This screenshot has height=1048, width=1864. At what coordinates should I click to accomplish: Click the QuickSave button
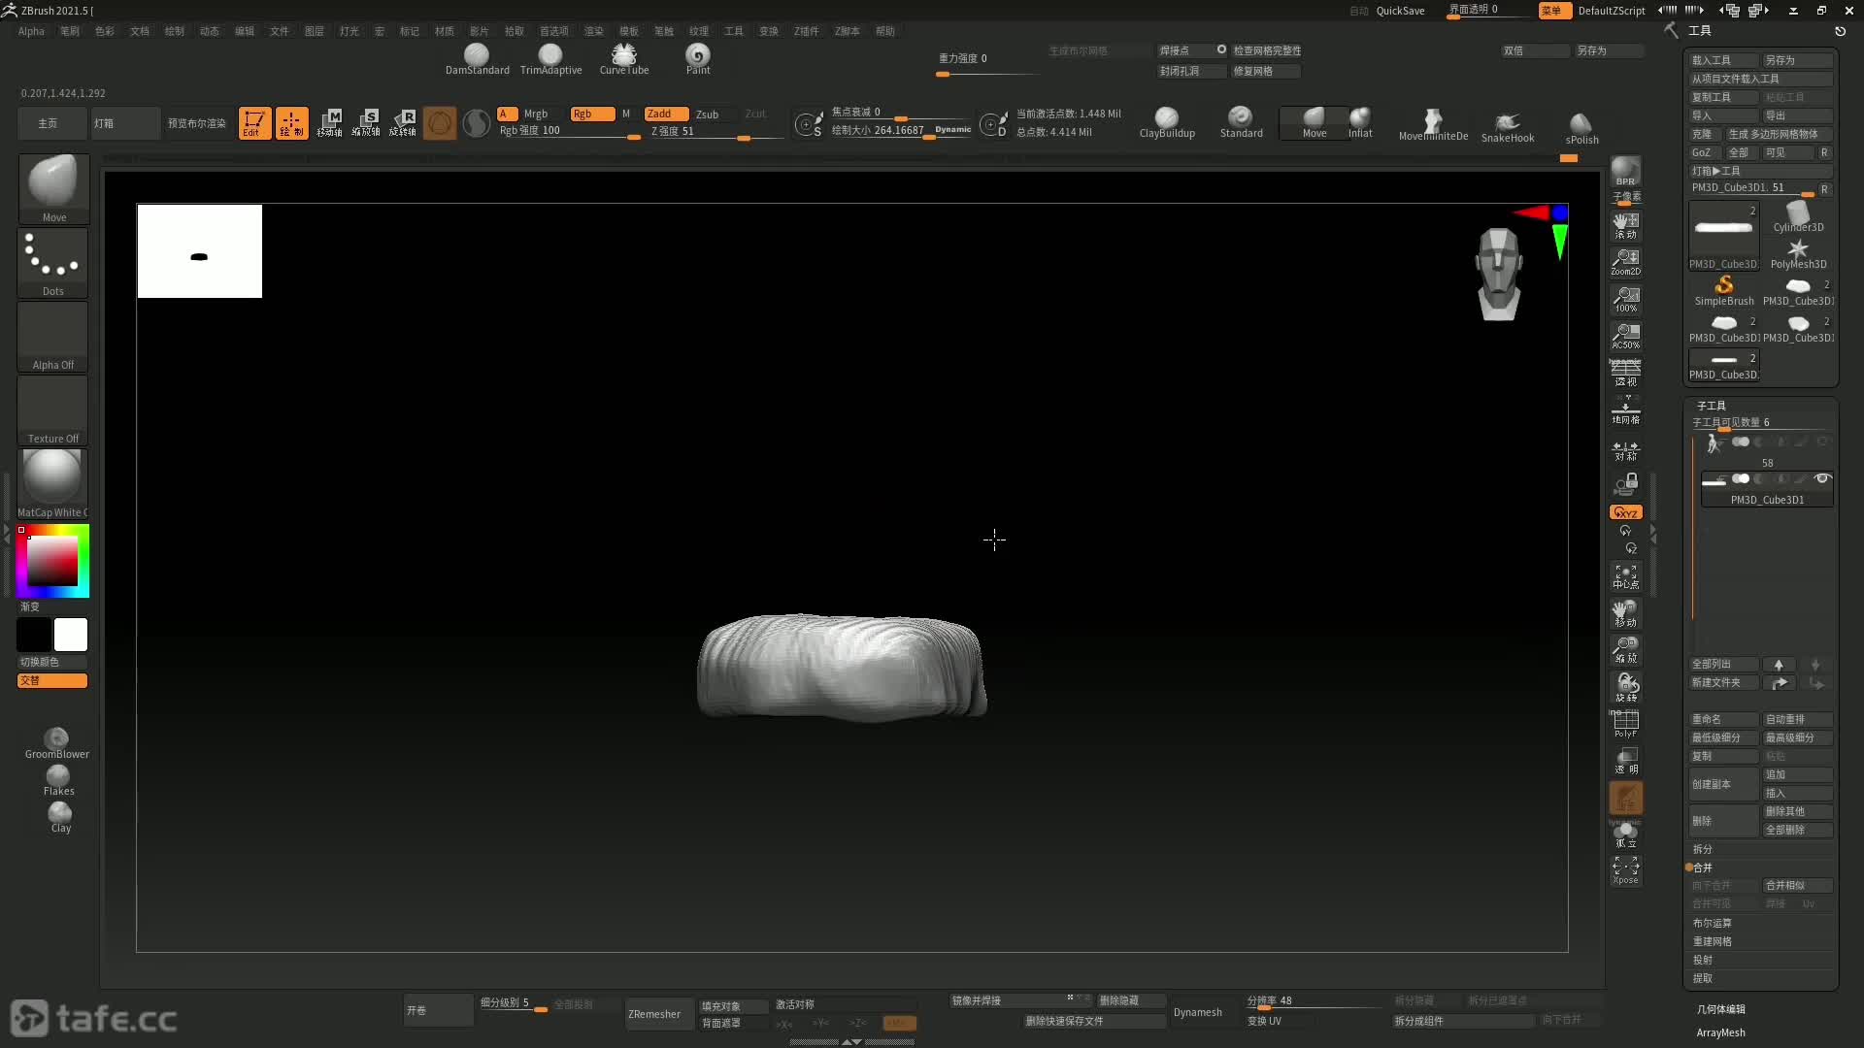pyautogui.click(x=1400, y=11)
